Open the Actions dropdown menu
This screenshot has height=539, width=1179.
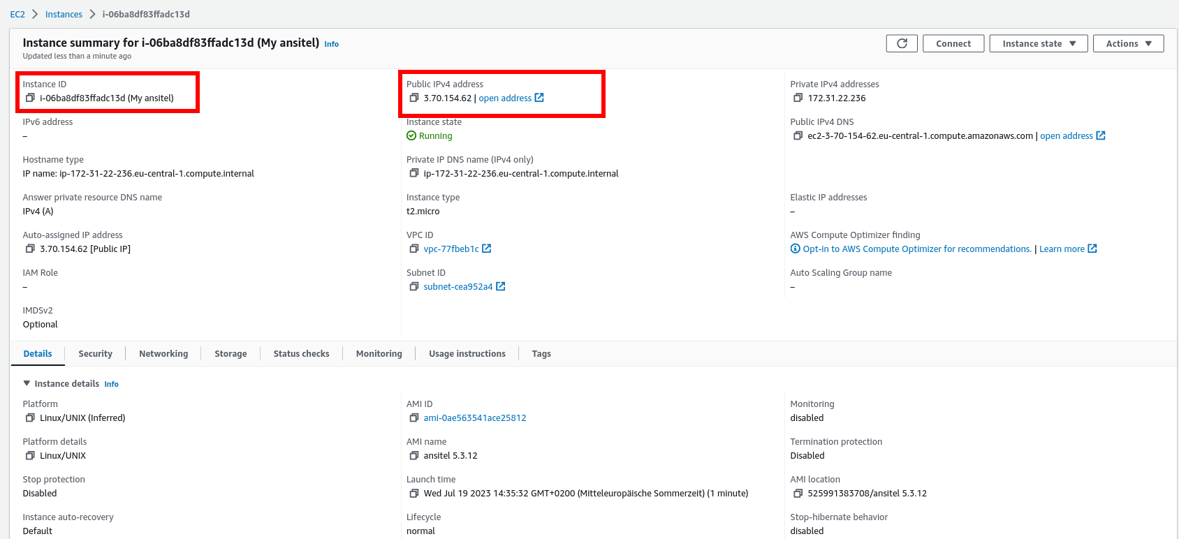click(1128, 43)
